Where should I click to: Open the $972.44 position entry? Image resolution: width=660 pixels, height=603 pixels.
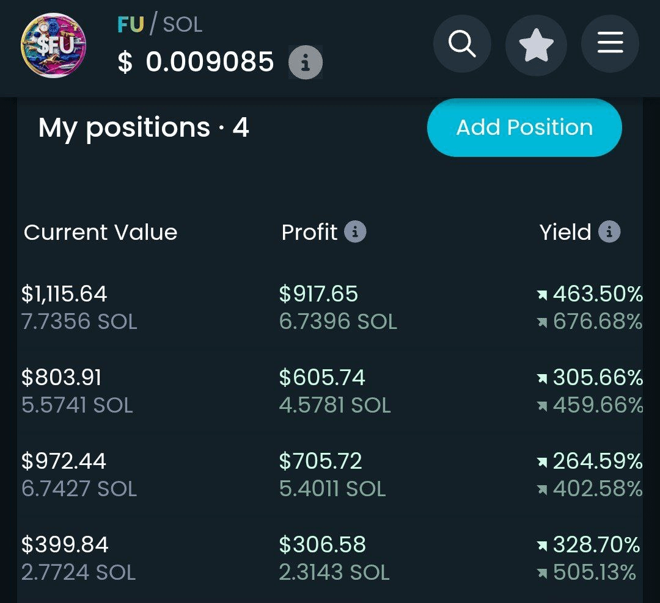[x=64, y=461]
